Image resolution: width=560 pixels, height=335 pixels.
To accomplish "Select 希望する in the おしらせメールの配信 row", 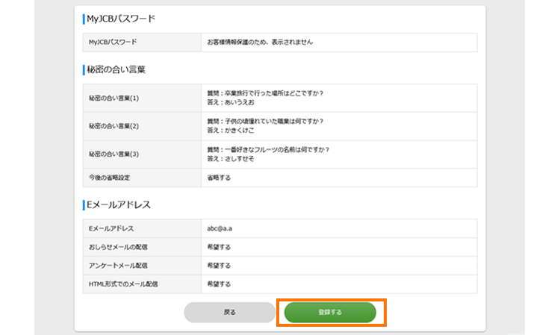I will click(219, 247).
